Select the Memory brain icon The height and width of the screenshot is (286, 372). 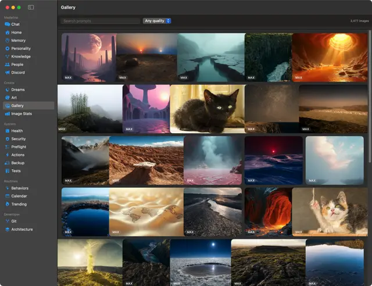click(x=8, y=40)
